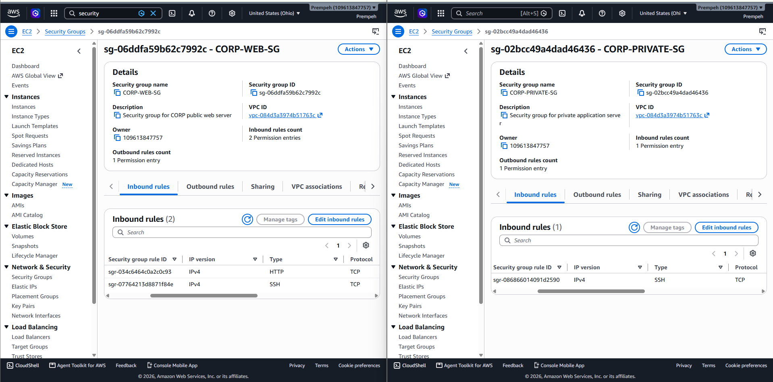Image resolution: width=773 pixels, height=382 pixels.
Task: Open settings gear in right window top bar
Action: [x=622, y=13]
